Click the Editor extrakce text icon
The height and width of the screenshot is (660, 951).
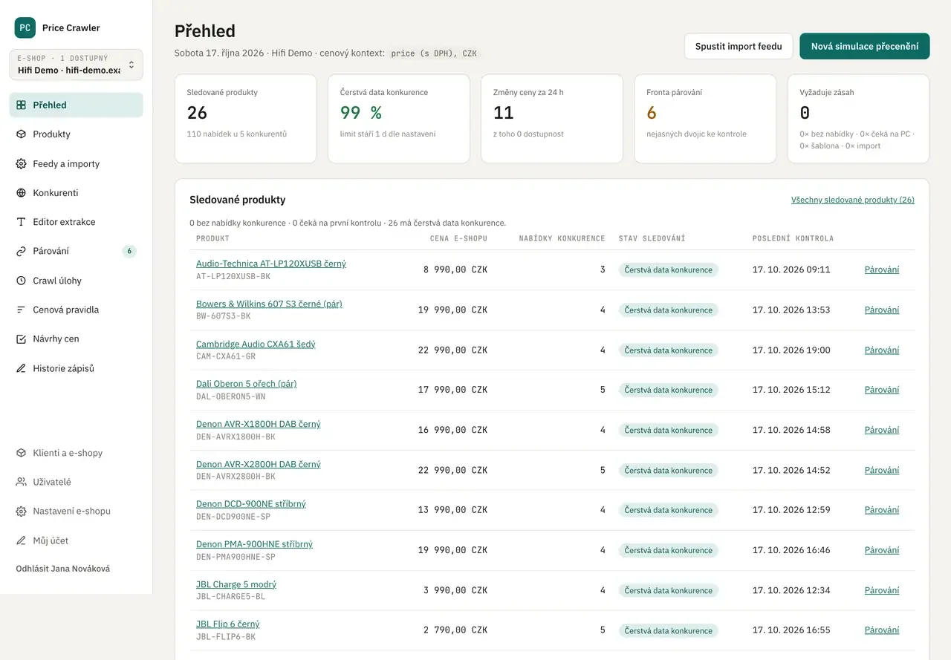[x=21, y=222]
